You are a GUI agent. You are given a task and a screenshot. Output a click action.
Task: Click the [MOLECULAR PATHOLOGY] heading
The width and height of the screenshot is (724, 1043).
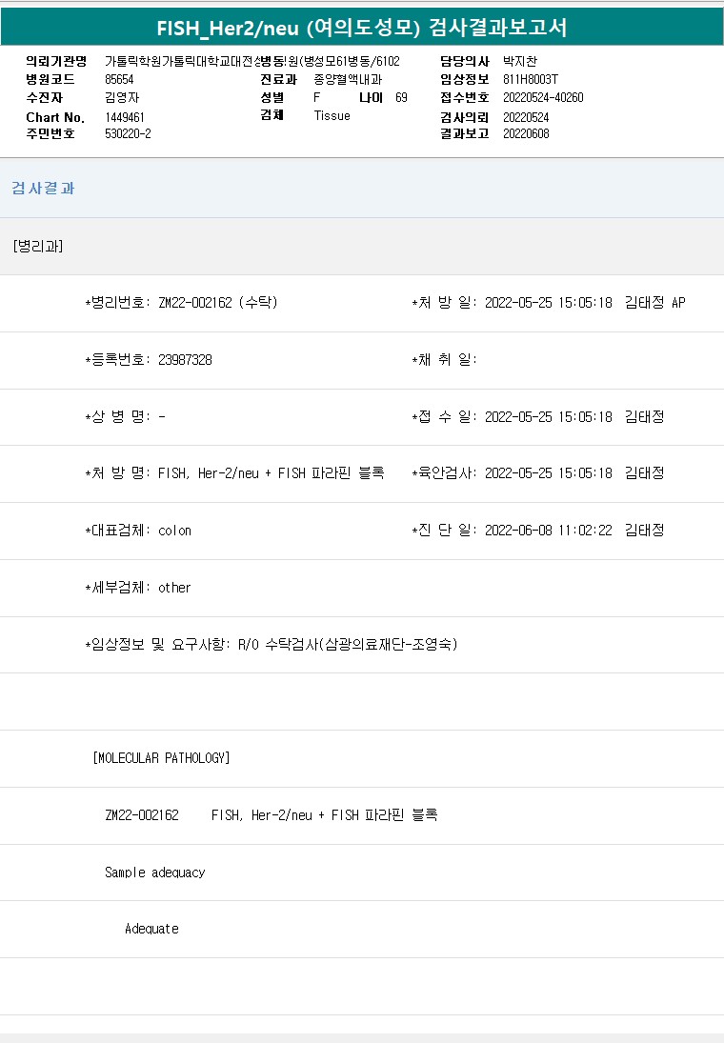tap(162, 758)
